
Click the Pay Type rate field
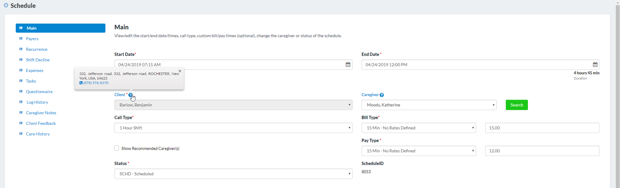click(542, 151)
